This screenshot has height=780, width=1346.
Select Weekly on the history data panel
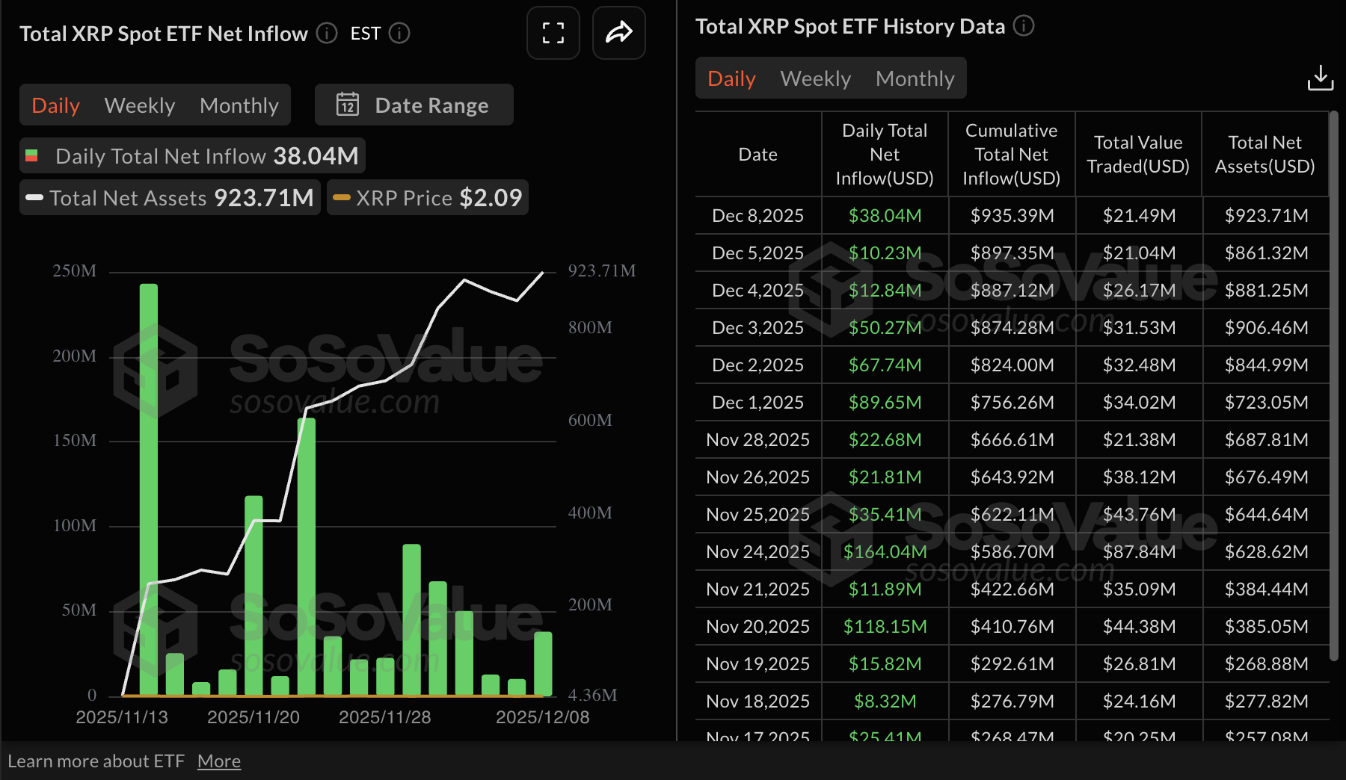[x=815, y=78]
